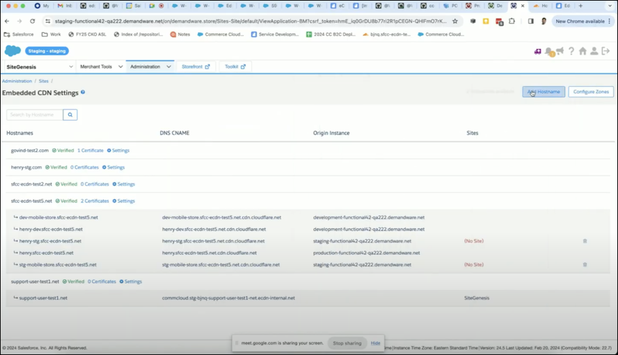The height and width of the screenshot is (355, 618).
Task: Open Settings for support-user-test1.net
Action: [x=131, y=282]
